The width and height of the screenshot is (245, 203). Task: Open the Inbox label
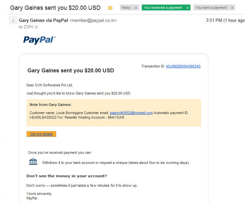coord(126,7)
